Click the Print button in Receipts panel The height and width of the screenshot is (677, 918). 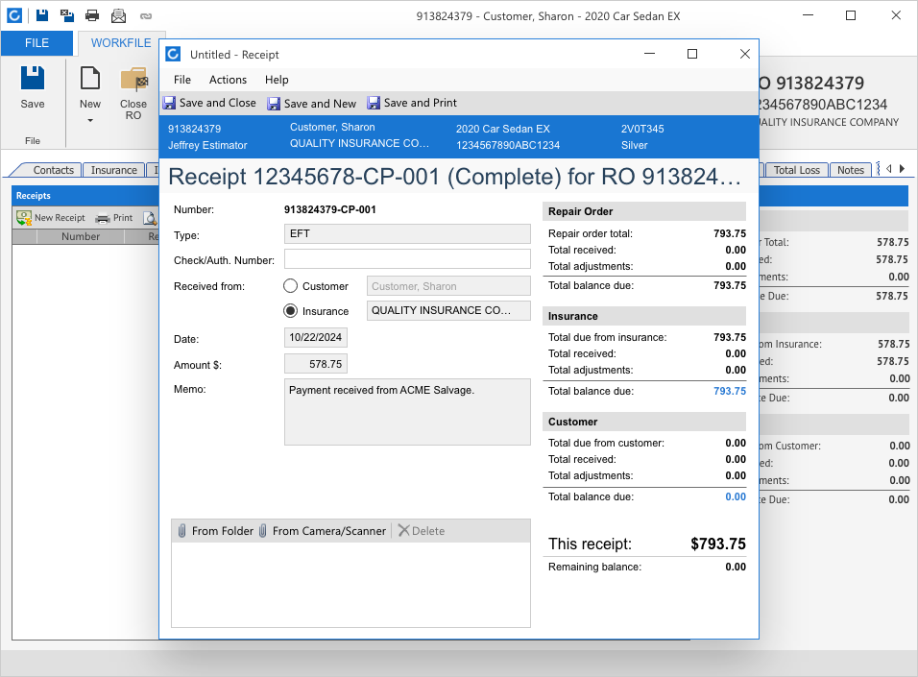(x=114, y=218)
